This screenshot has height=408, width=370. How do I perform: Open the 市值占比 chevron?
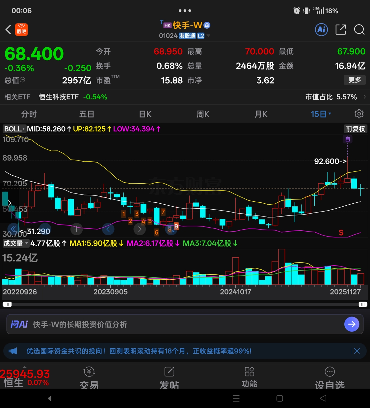(x=364, y=97)
